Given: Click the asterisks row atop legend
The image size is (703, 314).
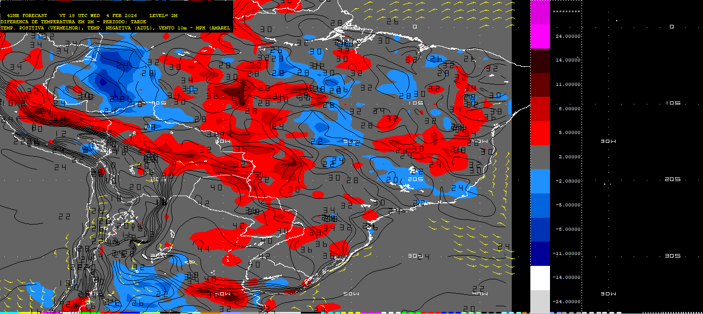Looking at the screenshot, I should (x=566, y=11).
